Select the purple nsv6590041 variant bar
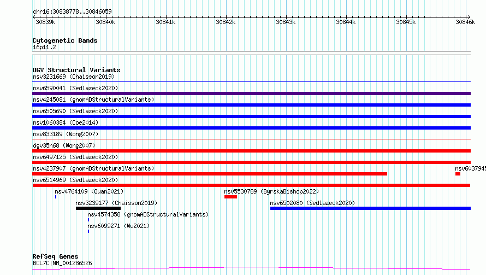 (x=251, y=93)
